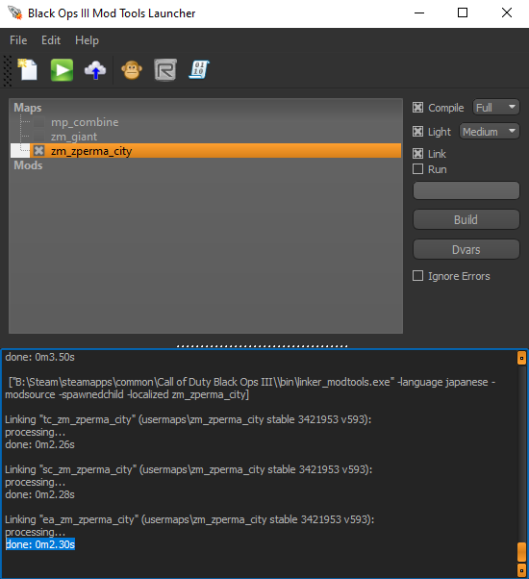Click the Build button
Image resolution: width=529 pixels, height=579 pixels.
pos(466,219)
